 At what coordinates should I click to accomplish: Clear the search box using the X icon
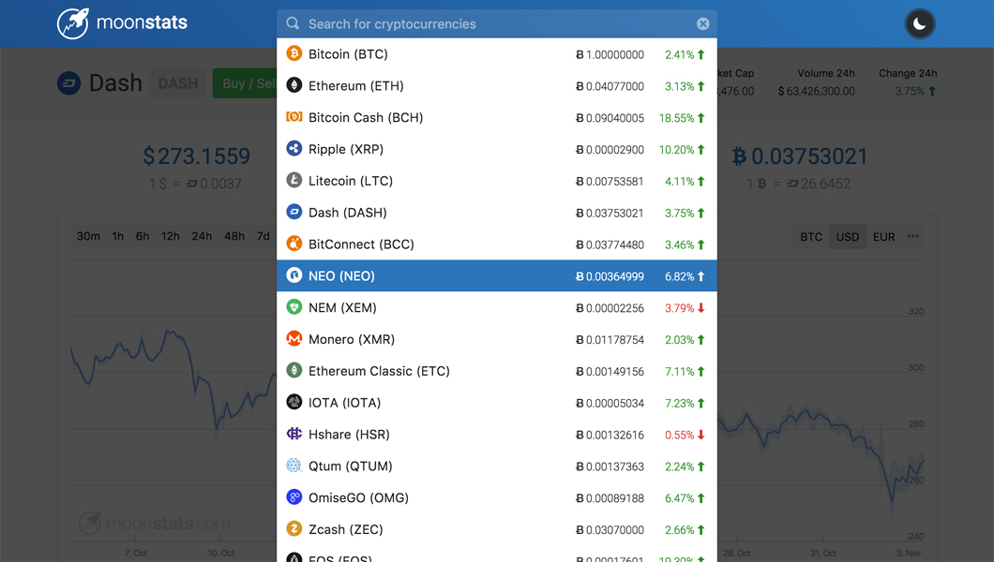tap(703, 23)
